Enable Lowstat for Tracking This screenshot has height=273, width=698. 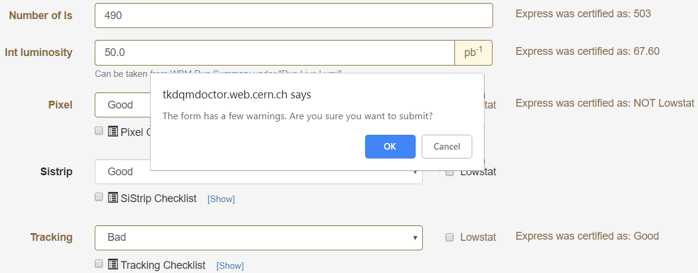click(450, 237)
